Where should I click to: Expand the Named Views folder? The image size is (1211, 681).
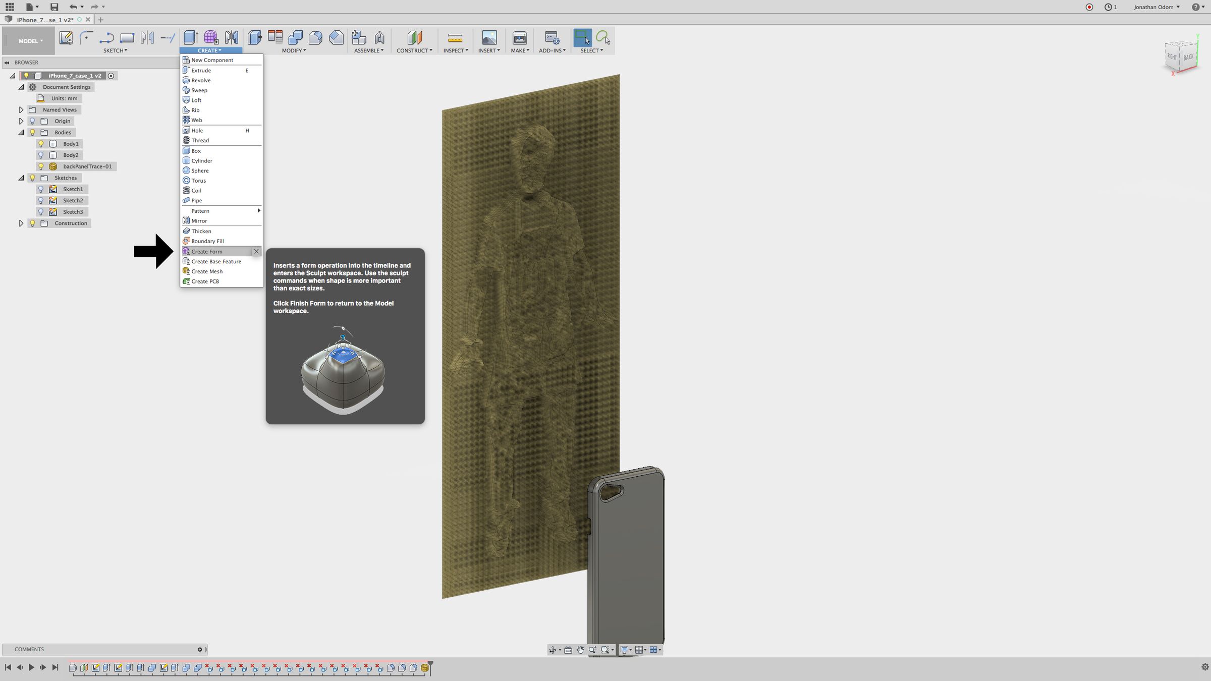coord(21,109)
